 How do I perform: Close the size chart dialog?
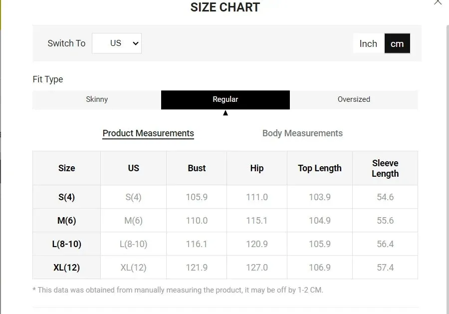(438, 2)
